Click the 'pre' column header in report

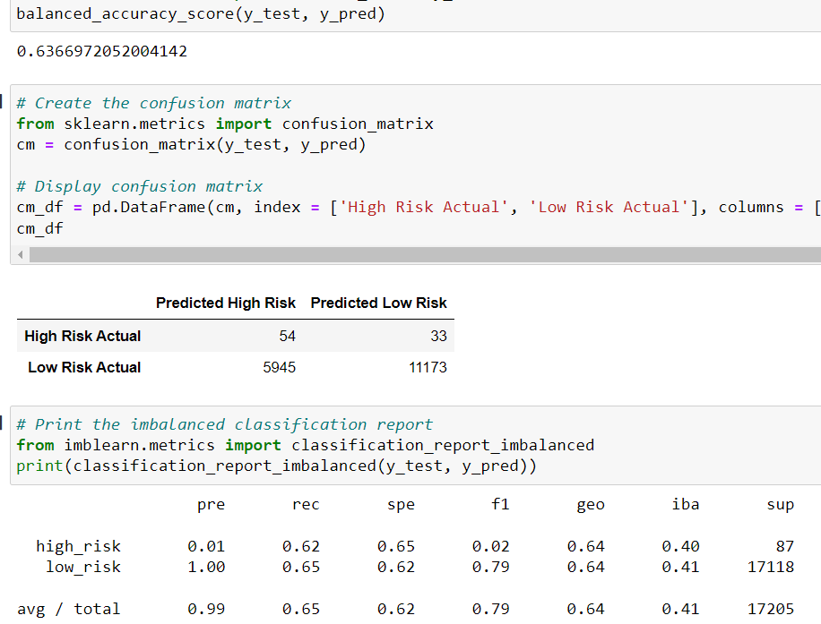211,505
